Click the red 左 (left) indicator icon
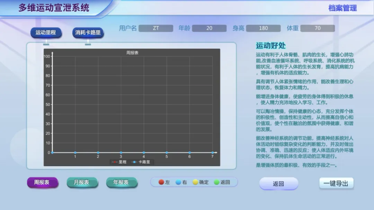The image size is (374, 210). coord(161,182)
